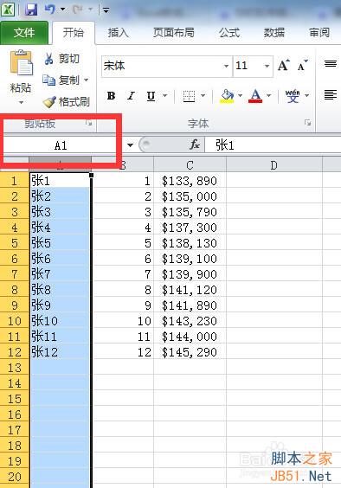The image size is (341, 488).
Task: Select cell with $141,120
Action: click(190, 290)
